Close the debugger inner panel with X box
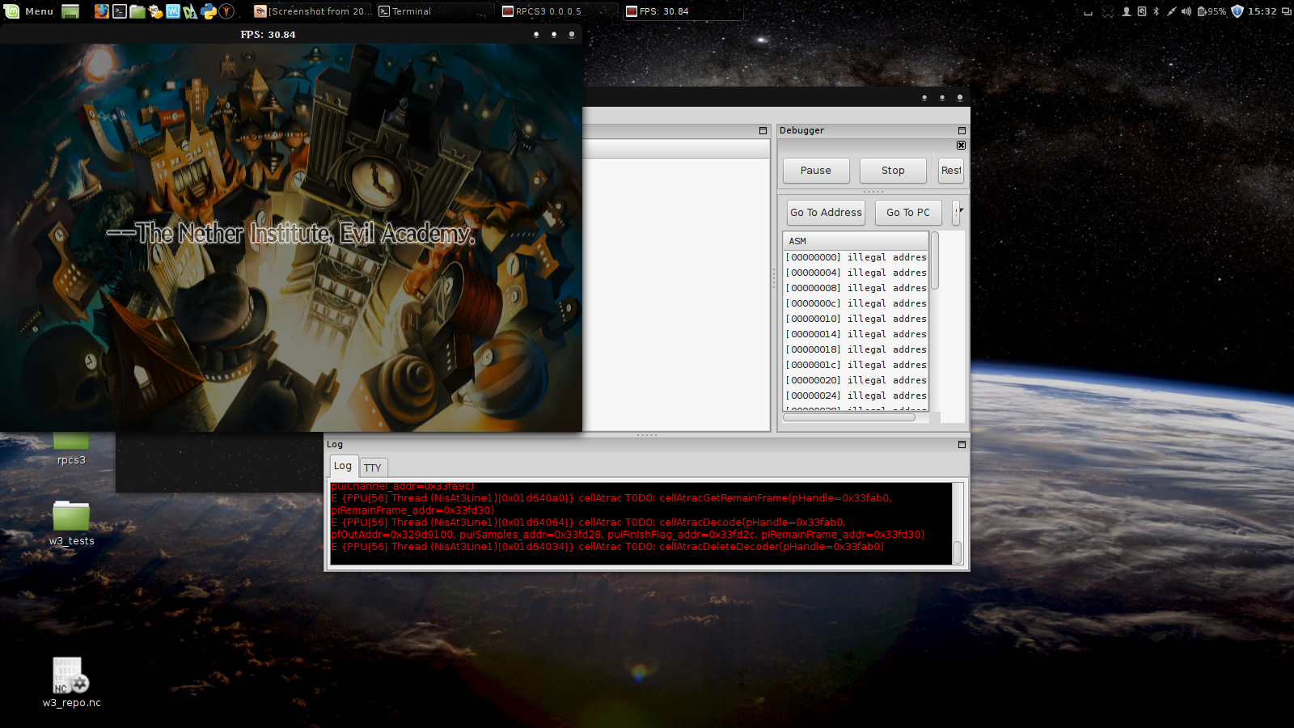This screenshot has height=728, width=1294. [x=961, y=146]
